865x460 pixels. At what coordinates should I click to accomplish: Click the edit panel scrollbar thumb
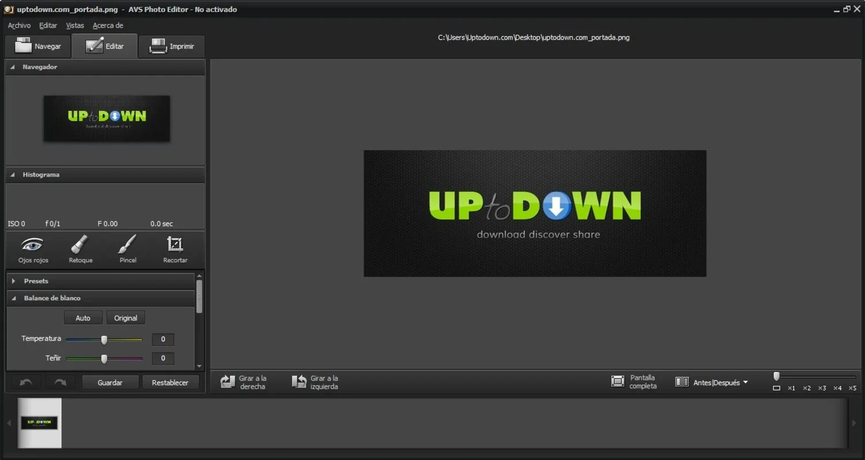tap(200, 297)
